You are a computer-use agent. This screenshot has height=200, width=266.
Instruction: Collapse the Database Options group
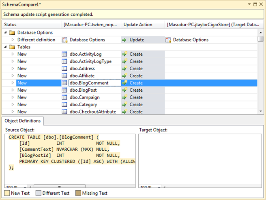click(6, 33)
